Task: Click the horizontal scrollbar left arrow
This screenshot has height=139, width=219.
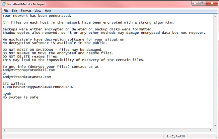Action: click(x=4, y=130)
